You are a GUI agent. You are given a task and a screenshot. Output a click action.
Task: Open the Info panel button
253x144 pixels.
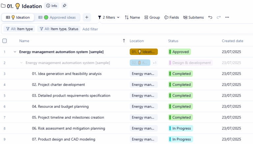(x=51, y=6)
